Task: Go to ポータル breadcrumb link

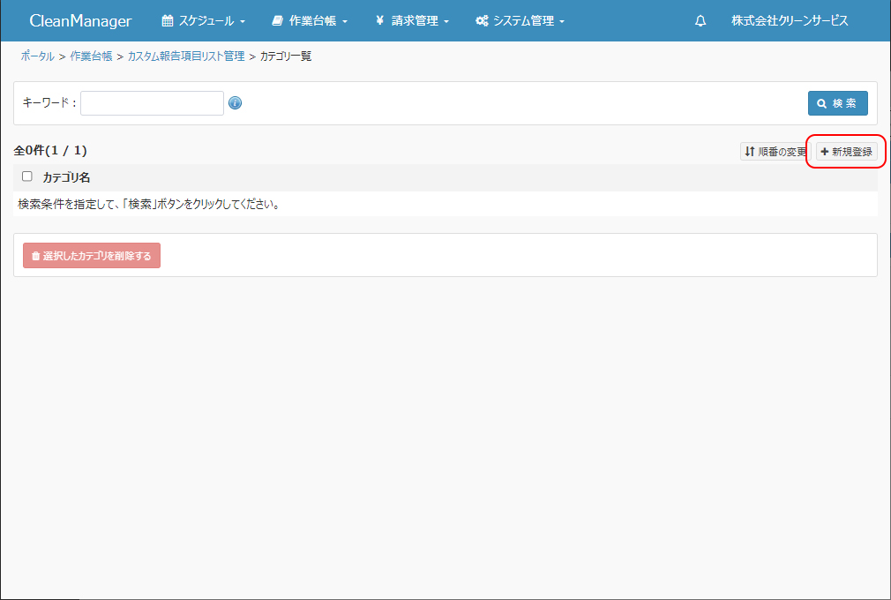Action: click(38, 56)
